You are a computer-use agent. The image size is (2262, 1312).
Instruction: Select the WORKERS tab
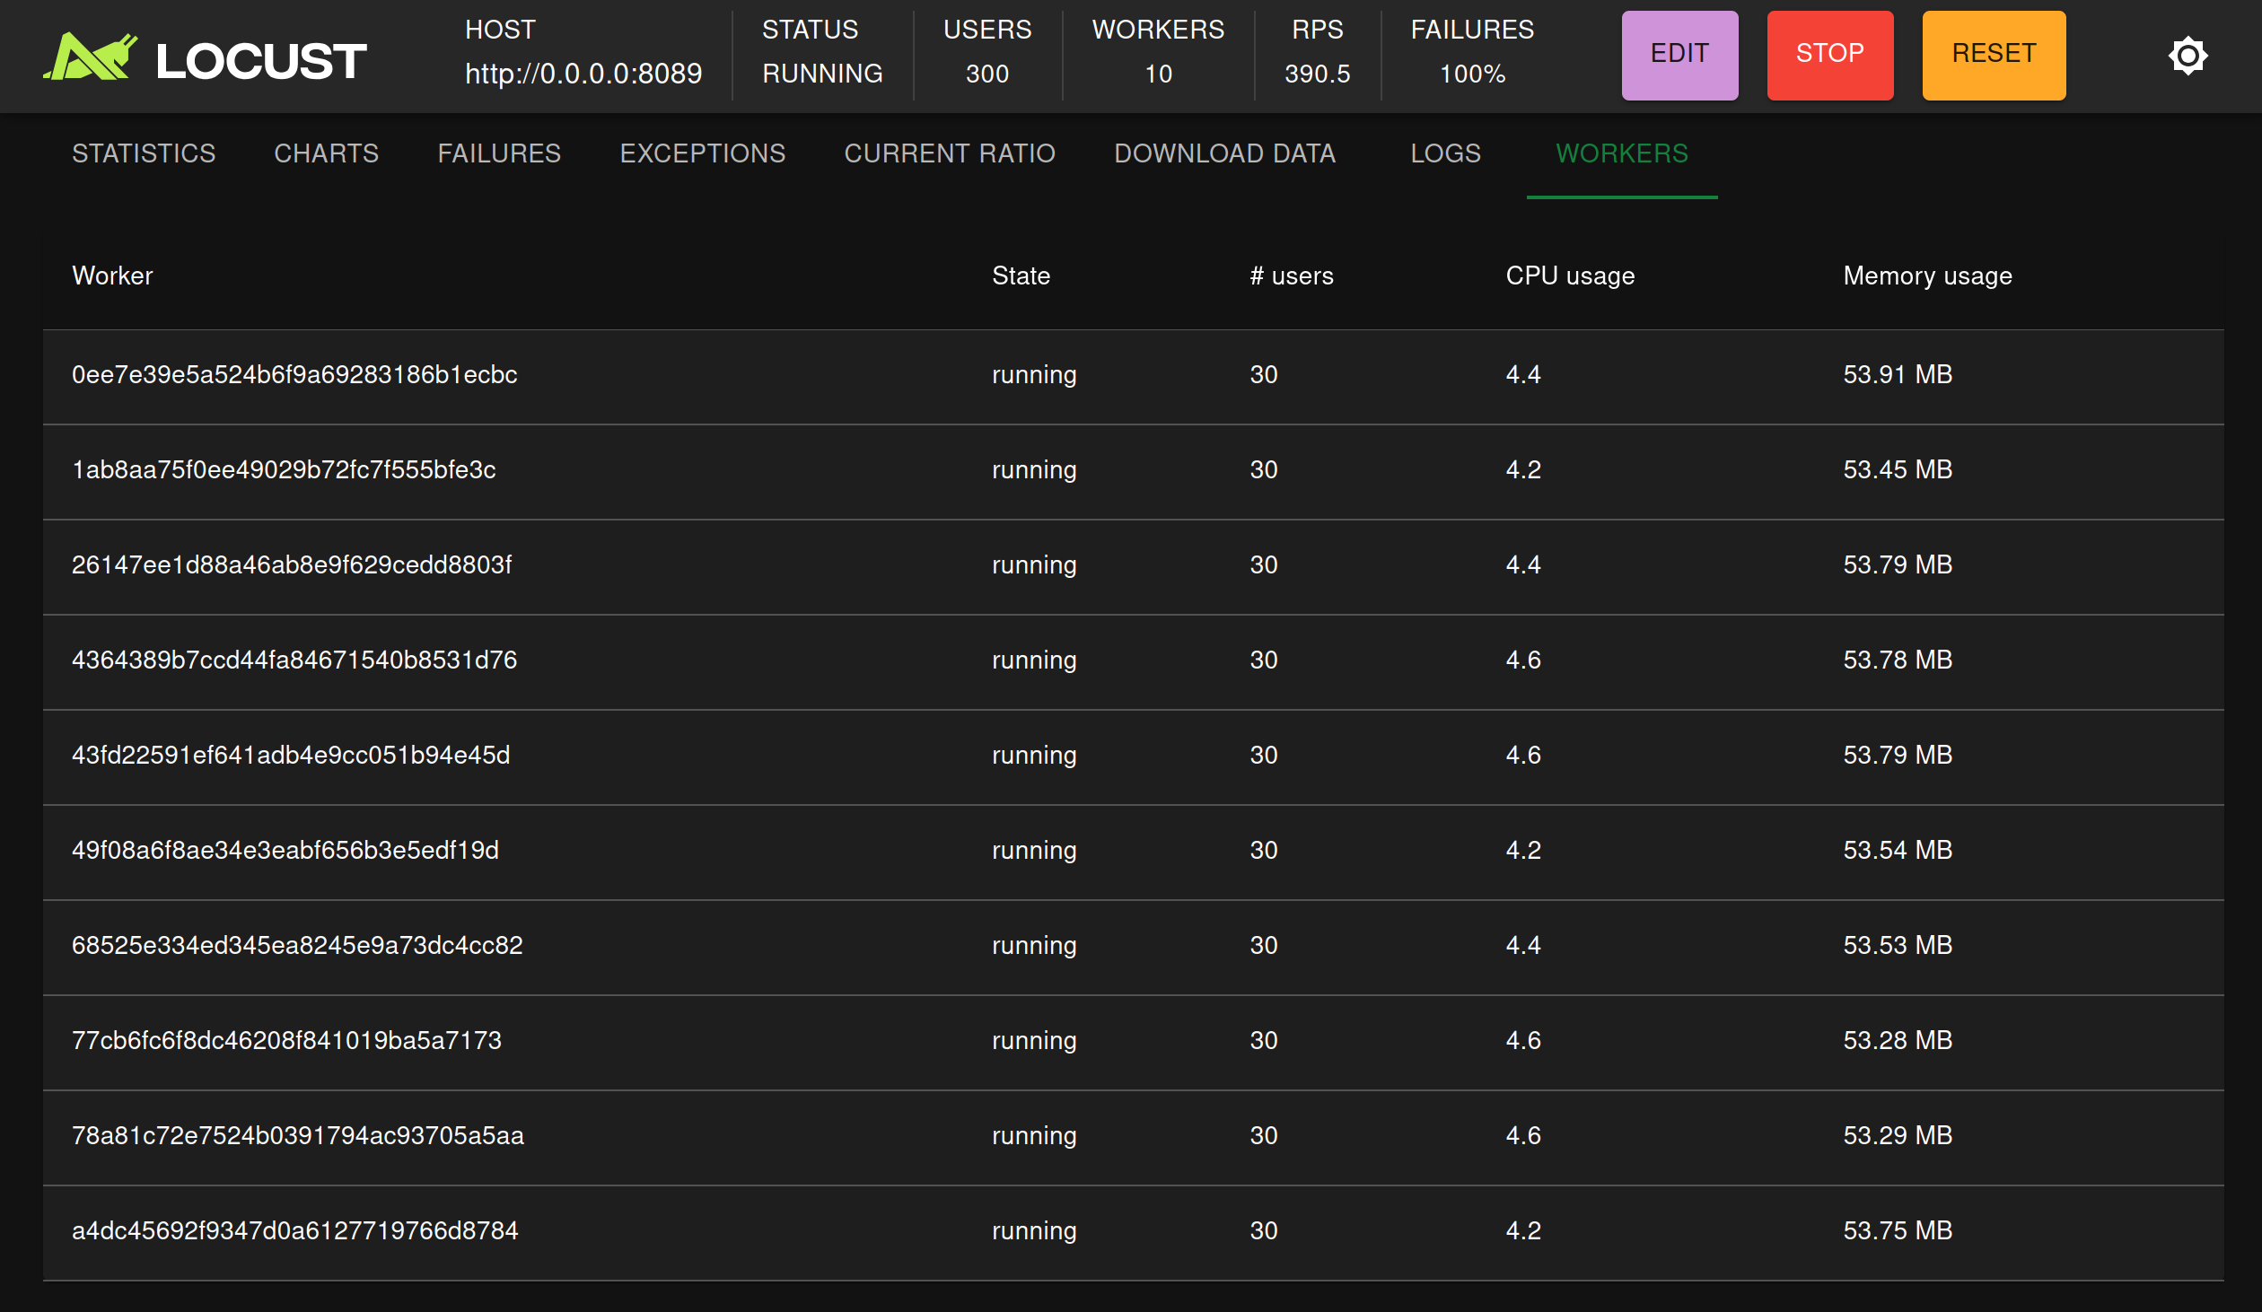coord(1621,153)
